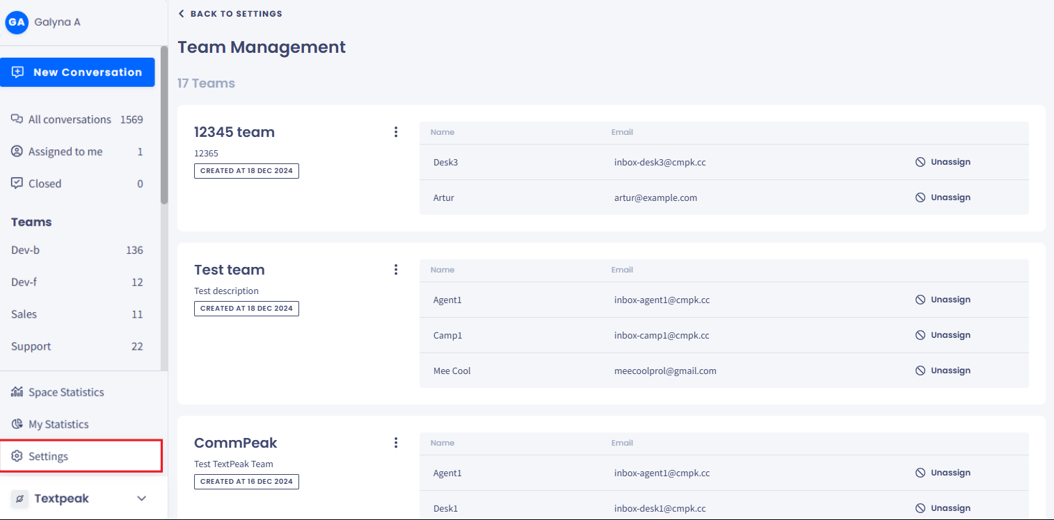Screen dimensions: 1054x520
Task: Click the Closed checkmark bubble icon
Action: [17, 184]
